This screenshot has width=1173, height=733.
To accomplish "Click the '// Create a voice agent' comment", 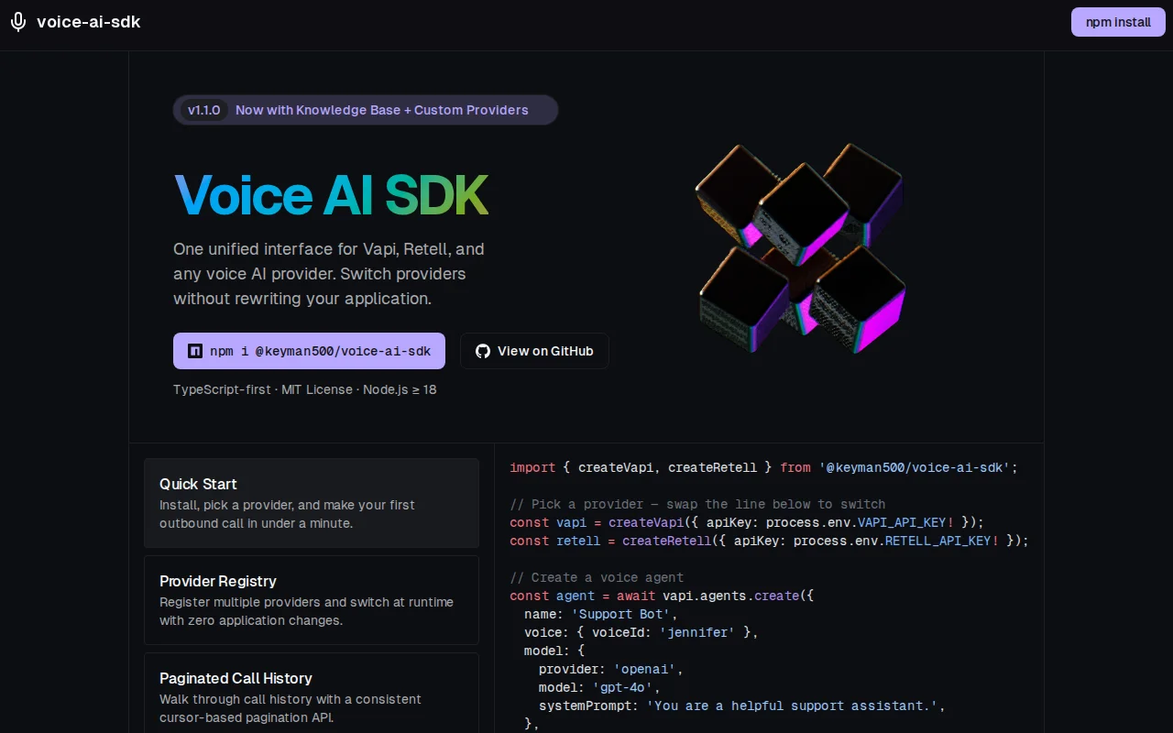I will coord(597,577).
